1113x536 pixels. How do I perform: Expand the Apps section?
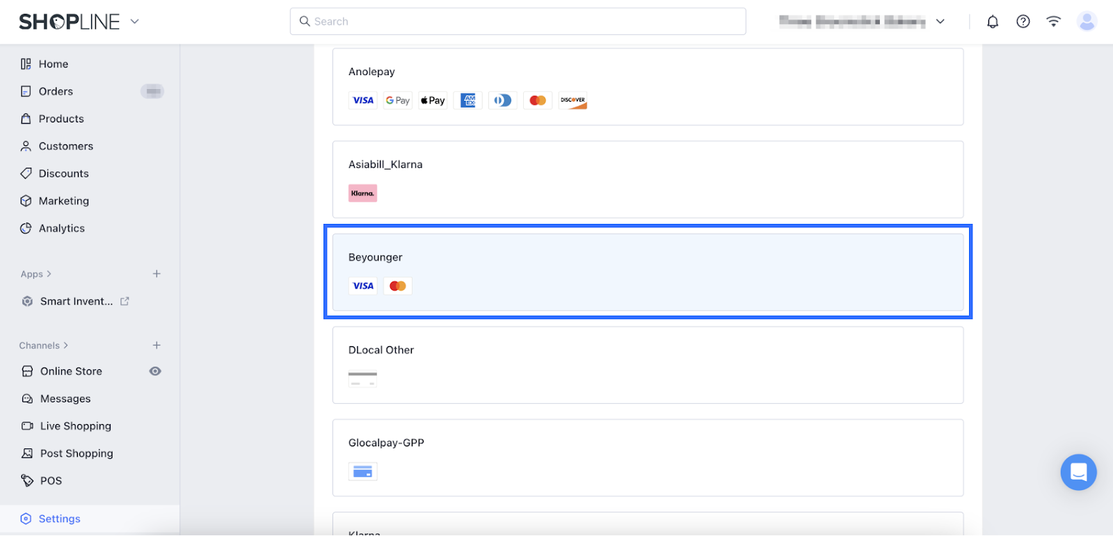pyautogui.click(x=36, y=274)
